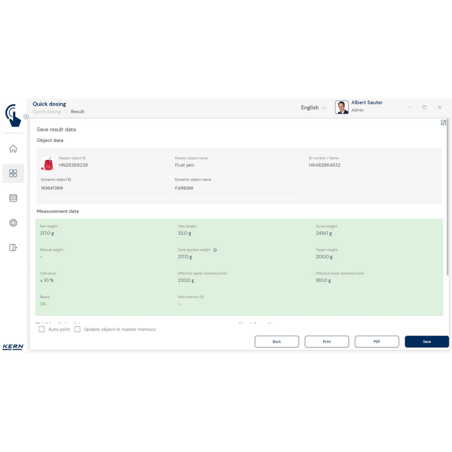This screenshot has height=452, width=452.
Task: Click the logout icon in sidebar
Action: pyautogui.click(x=13, y=247)
